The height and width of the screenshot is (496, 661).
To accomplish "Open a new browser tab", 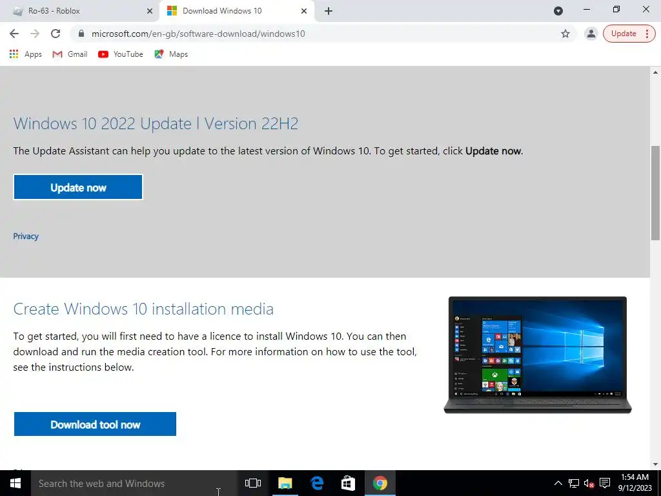I will 329,11.
